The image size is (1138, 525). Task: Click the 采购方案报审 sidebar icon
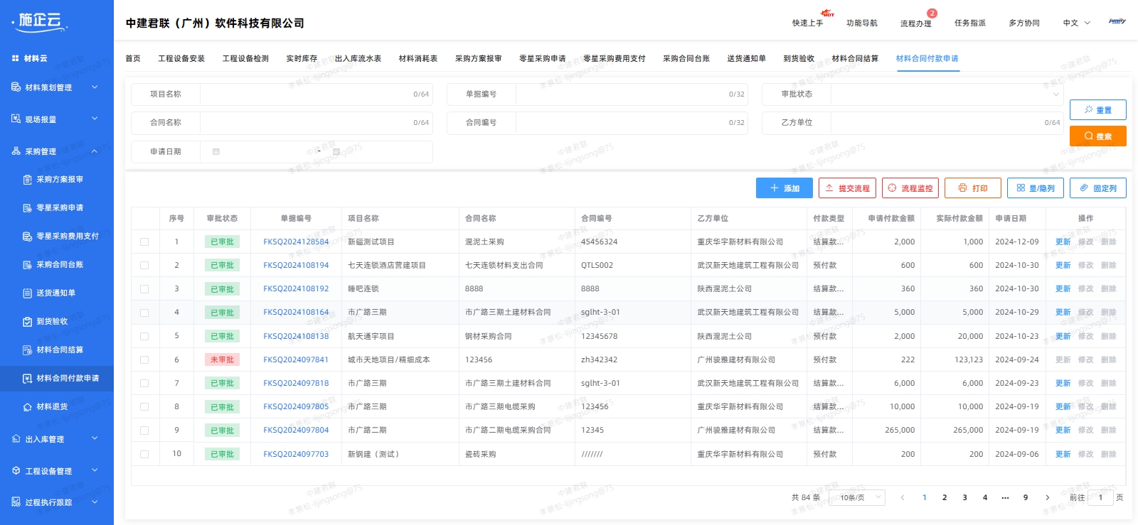27,180
